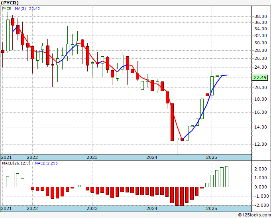271x218 pixels.
Task: Click 2021 on the price chart time axis
Action: pos(6,157)
